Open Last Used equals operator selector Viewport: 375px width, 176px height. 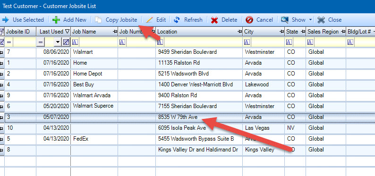tap(41, 42)
